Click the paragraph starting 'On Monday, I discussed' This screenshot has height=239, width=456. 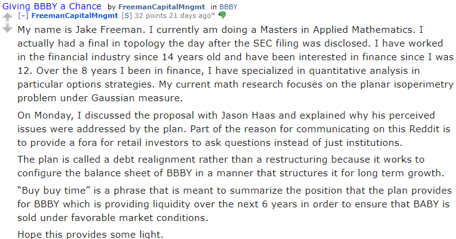coord(234,129)
